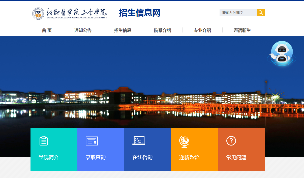The width and height of the screenshot is (304, 178).
Task: Click the globe icon for 迎新系统
Action: point(184,141)
